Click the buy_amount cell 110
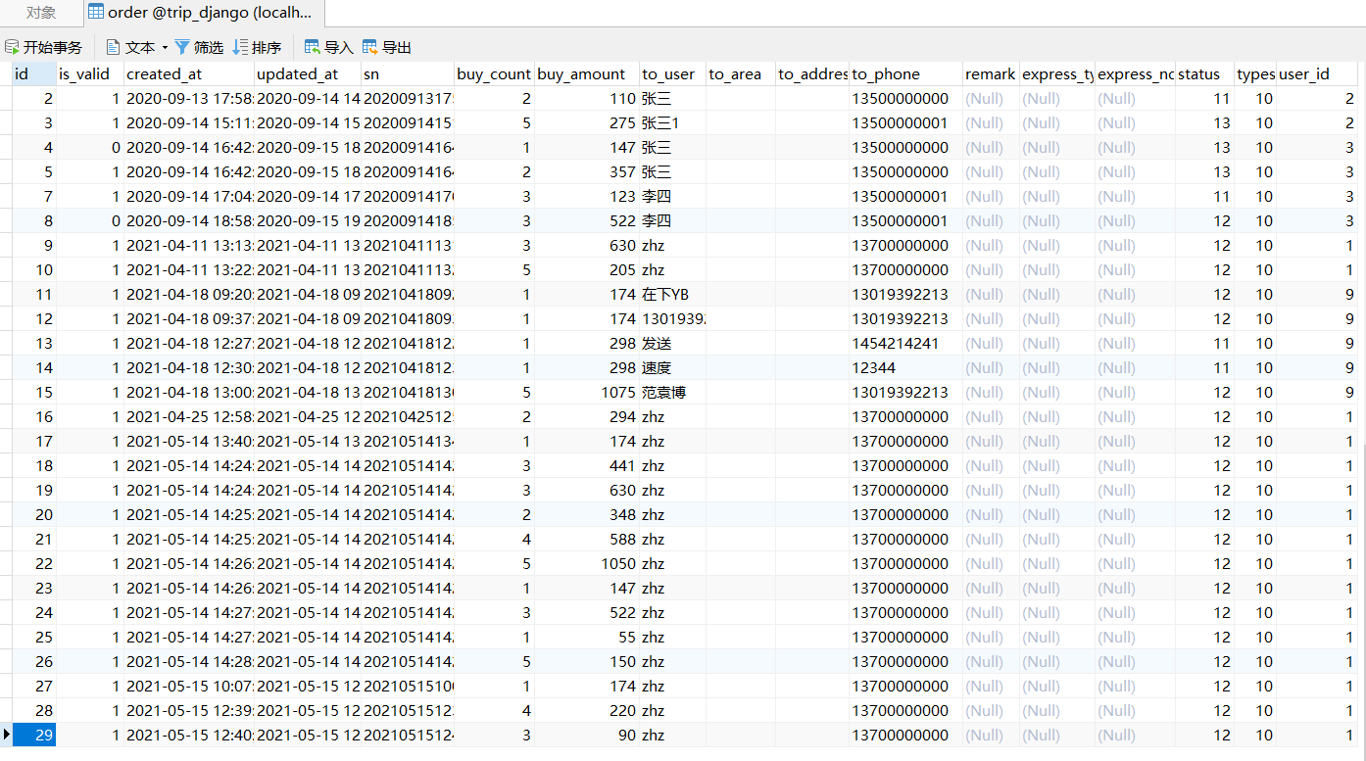 [x=587, y=98]
